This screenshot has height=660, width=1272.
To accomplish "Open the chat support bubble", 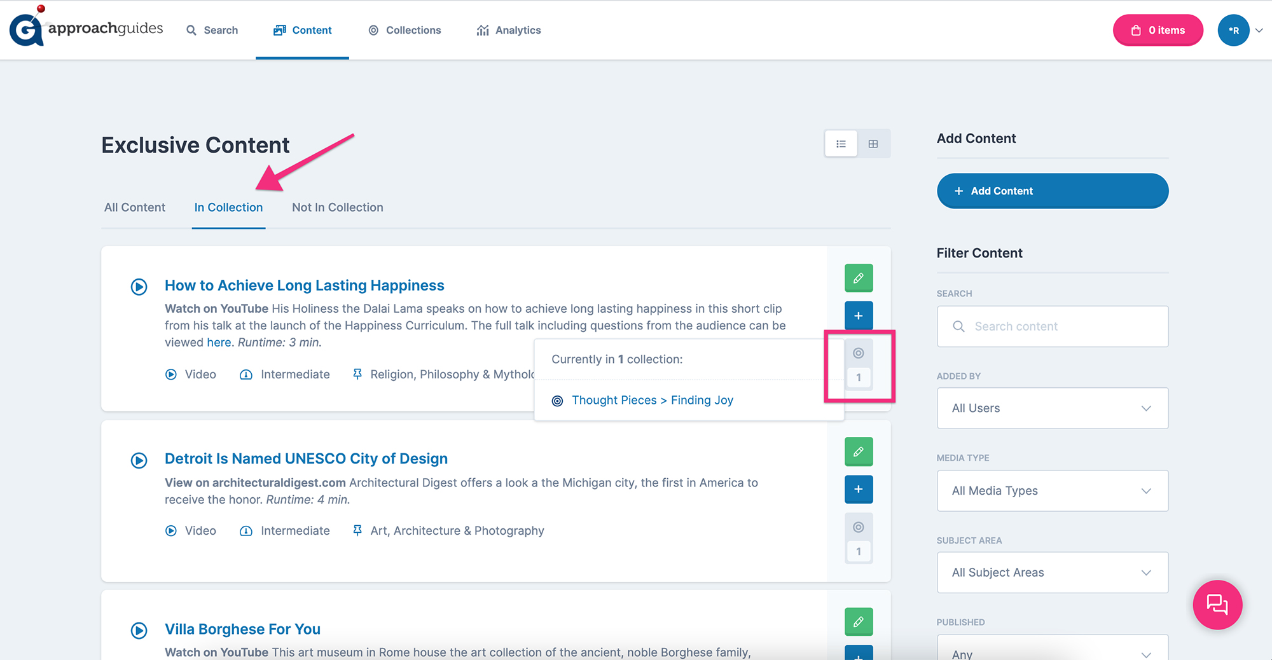I will (x=1217, y=605).
